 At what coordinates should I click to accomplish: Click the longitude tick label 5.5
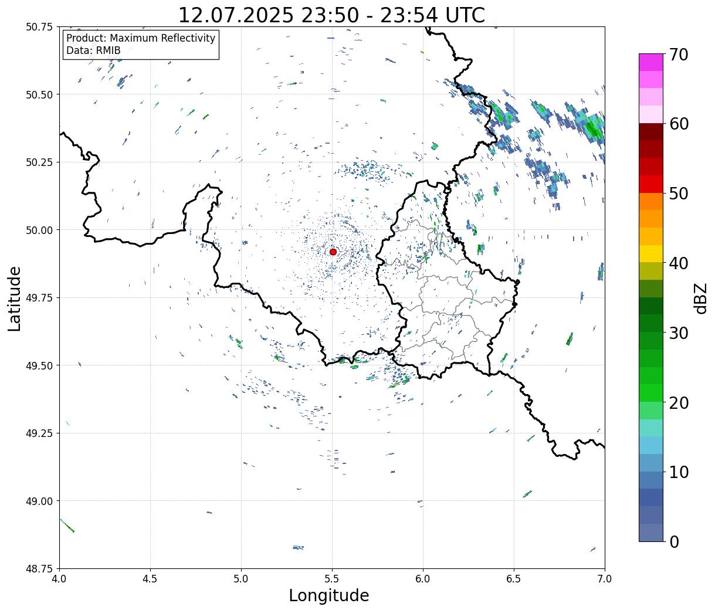[332, 579]
